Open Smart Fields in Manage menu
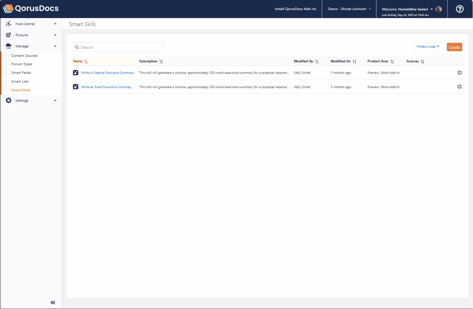Viewport: 473px width, 309px height. click(x=21, y=73)
